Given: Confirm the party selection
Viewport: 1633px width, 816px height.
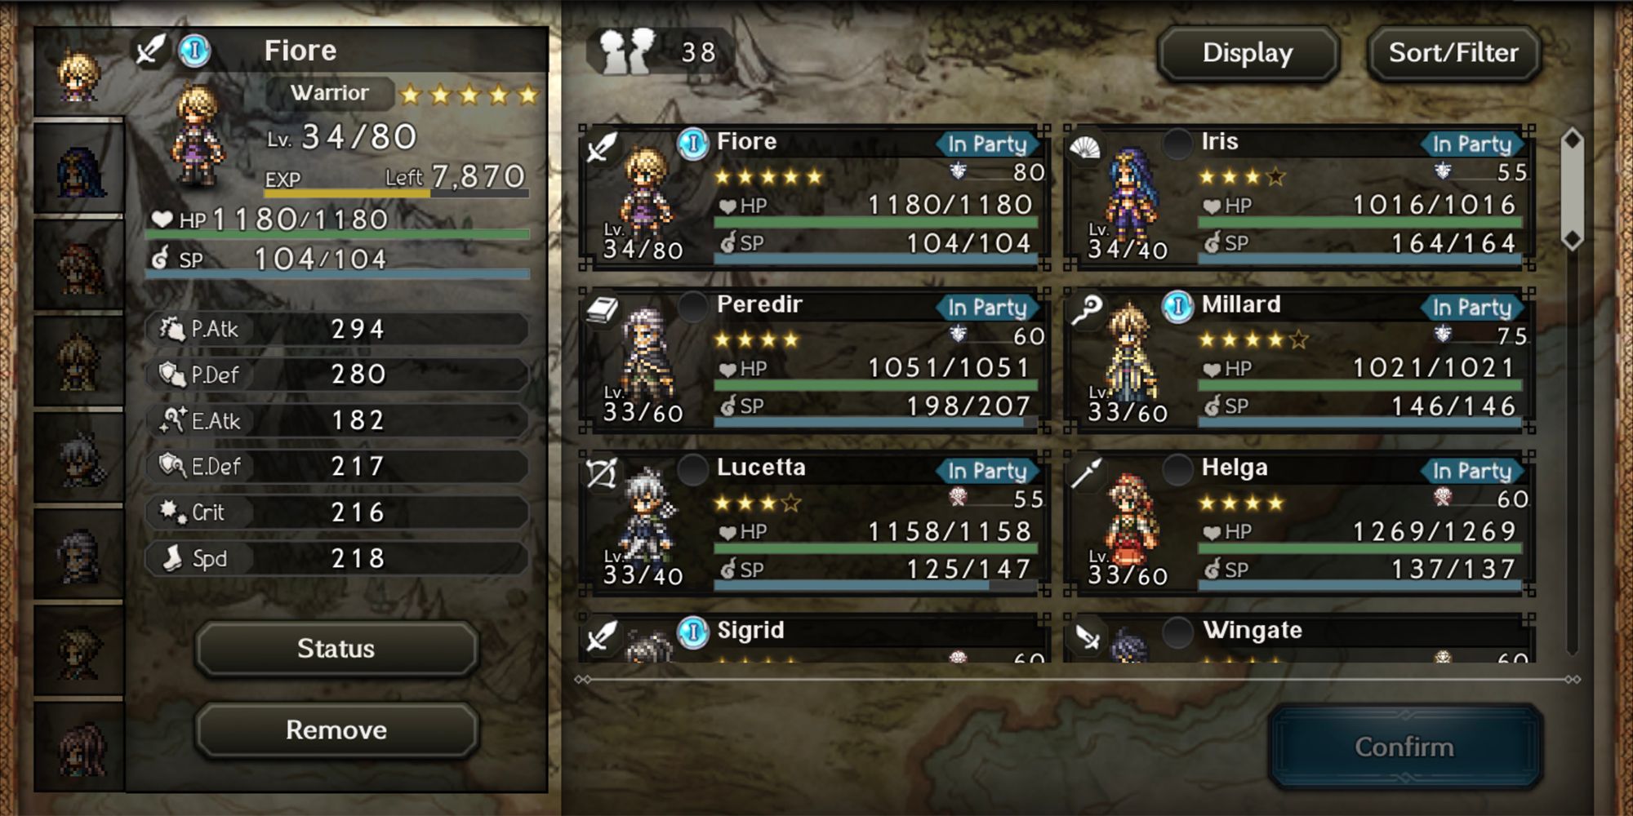Looking at the screenshot, I should pos(1404,747).
